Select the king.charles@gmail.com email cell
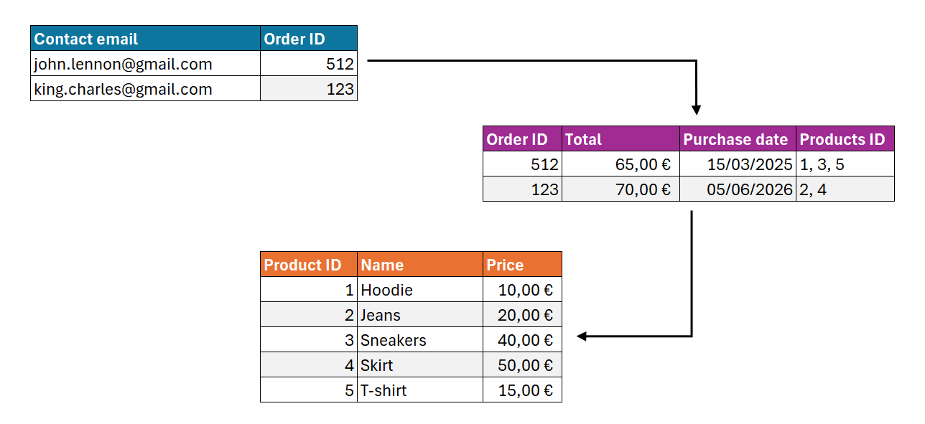Viewport: 925px width, 424px height. click(145, 89)
